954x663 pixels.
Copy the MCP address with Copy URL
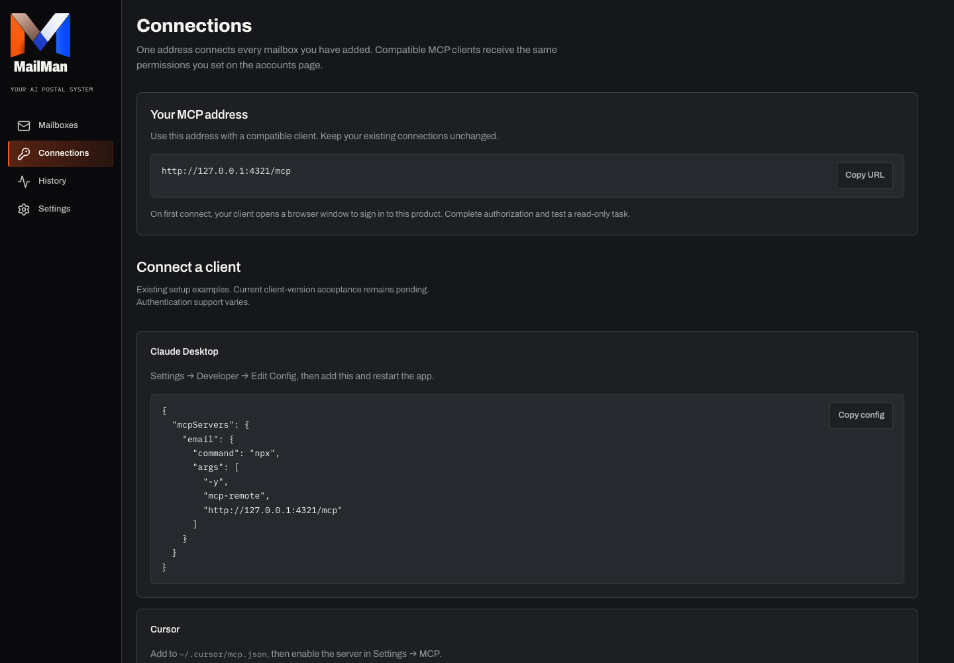pos(865,176)
